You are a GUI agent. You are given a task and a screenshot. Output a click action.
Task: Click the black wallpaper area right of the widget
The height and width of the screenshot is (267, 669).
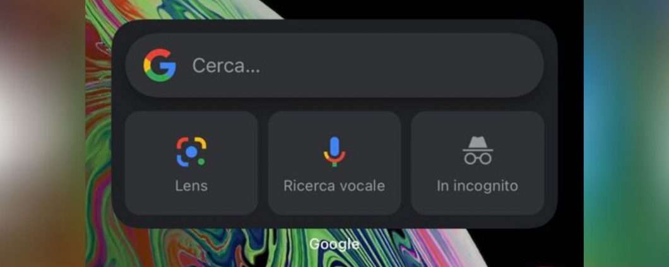click(571, 128)
